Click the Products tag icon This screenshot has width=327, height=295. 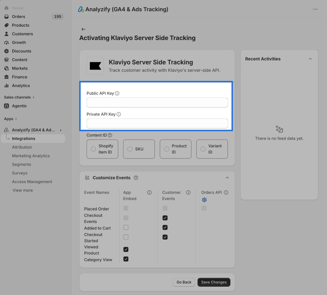[7, 25]
